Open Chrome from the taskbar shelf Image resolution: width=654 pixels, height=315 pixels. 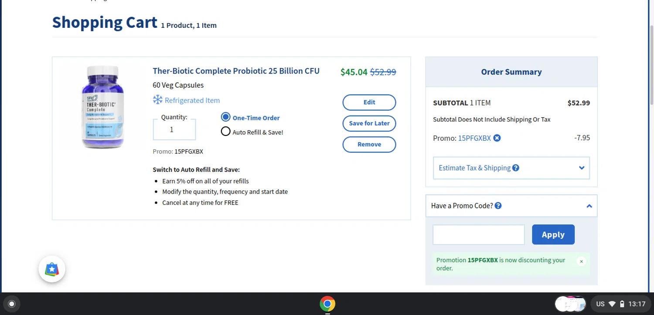[327, 304]
